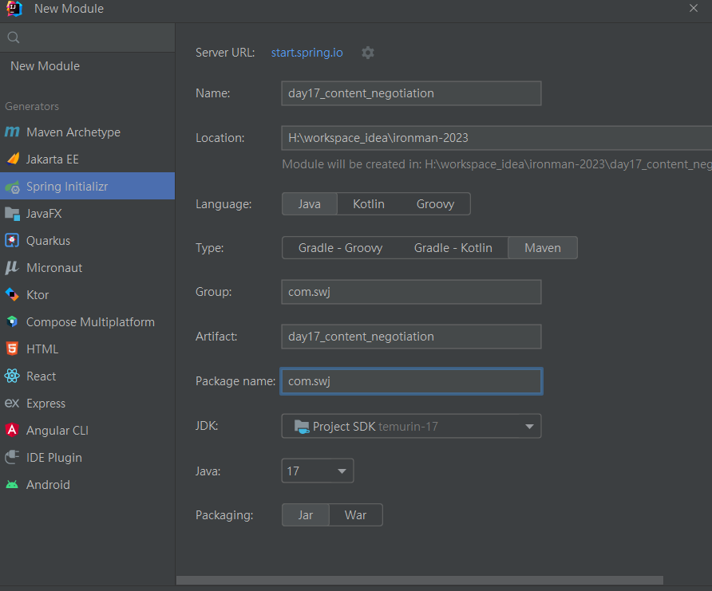Image resolution: width=712 pixels, height=591 pixels.
Task: Choose Gradle - Groovy build type
Action: (340, 248)
